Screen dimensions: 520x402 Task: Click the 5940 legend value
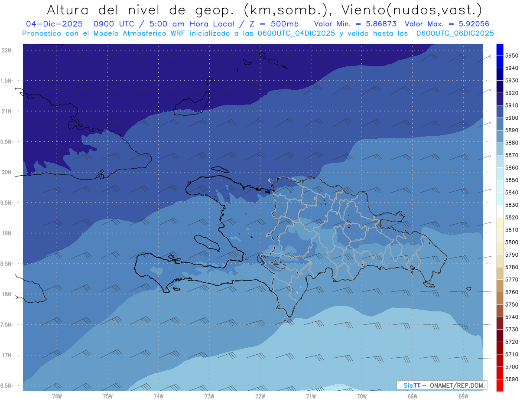pyautogui.click(x=512, y=68)
